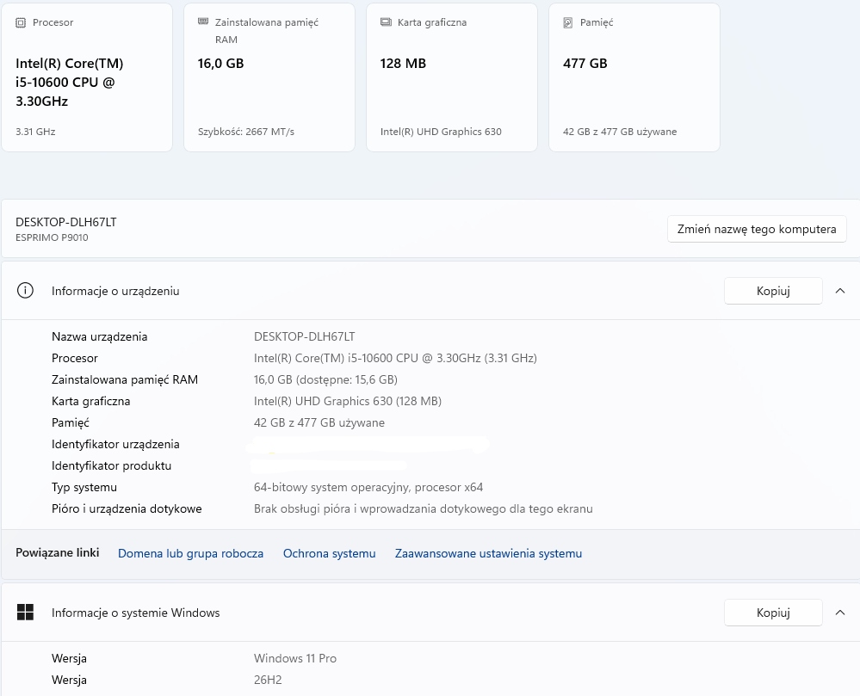Collapse the Informacje o systemie Windows section
Viewport: 860px width, 696px height.
(839, 613)
